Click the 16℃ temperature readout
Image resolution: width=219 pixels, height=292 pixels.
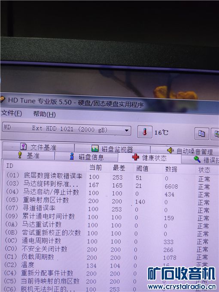click(x=161, y=133)
